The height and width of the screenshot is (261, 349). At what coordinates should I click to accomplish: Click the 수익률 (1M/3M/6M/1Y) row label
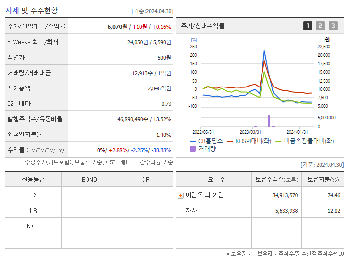click(36, 150)
